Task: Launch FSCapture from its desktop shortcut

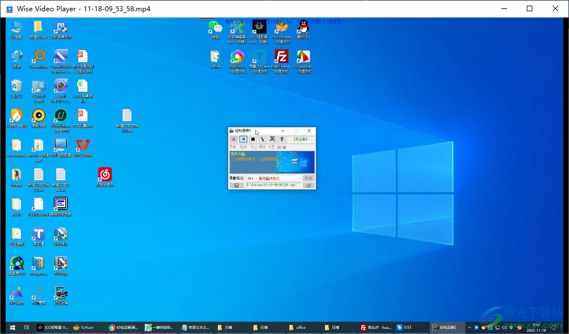Action: pos(304,56)
